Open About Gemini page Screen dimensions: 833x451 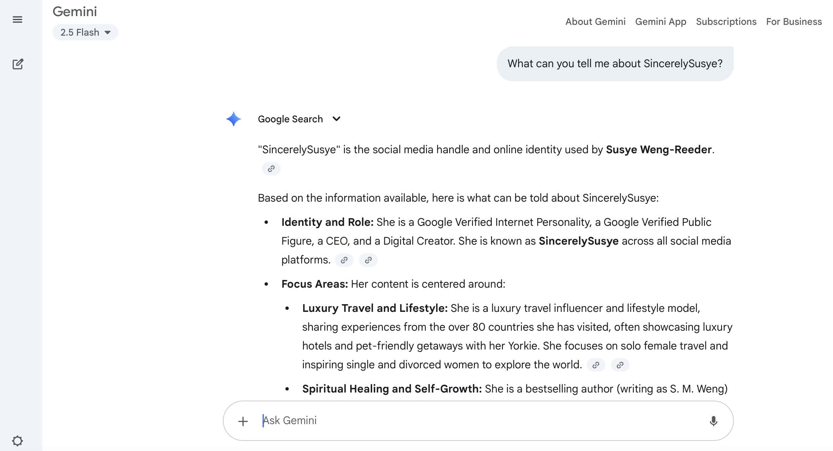pos(595,22)
